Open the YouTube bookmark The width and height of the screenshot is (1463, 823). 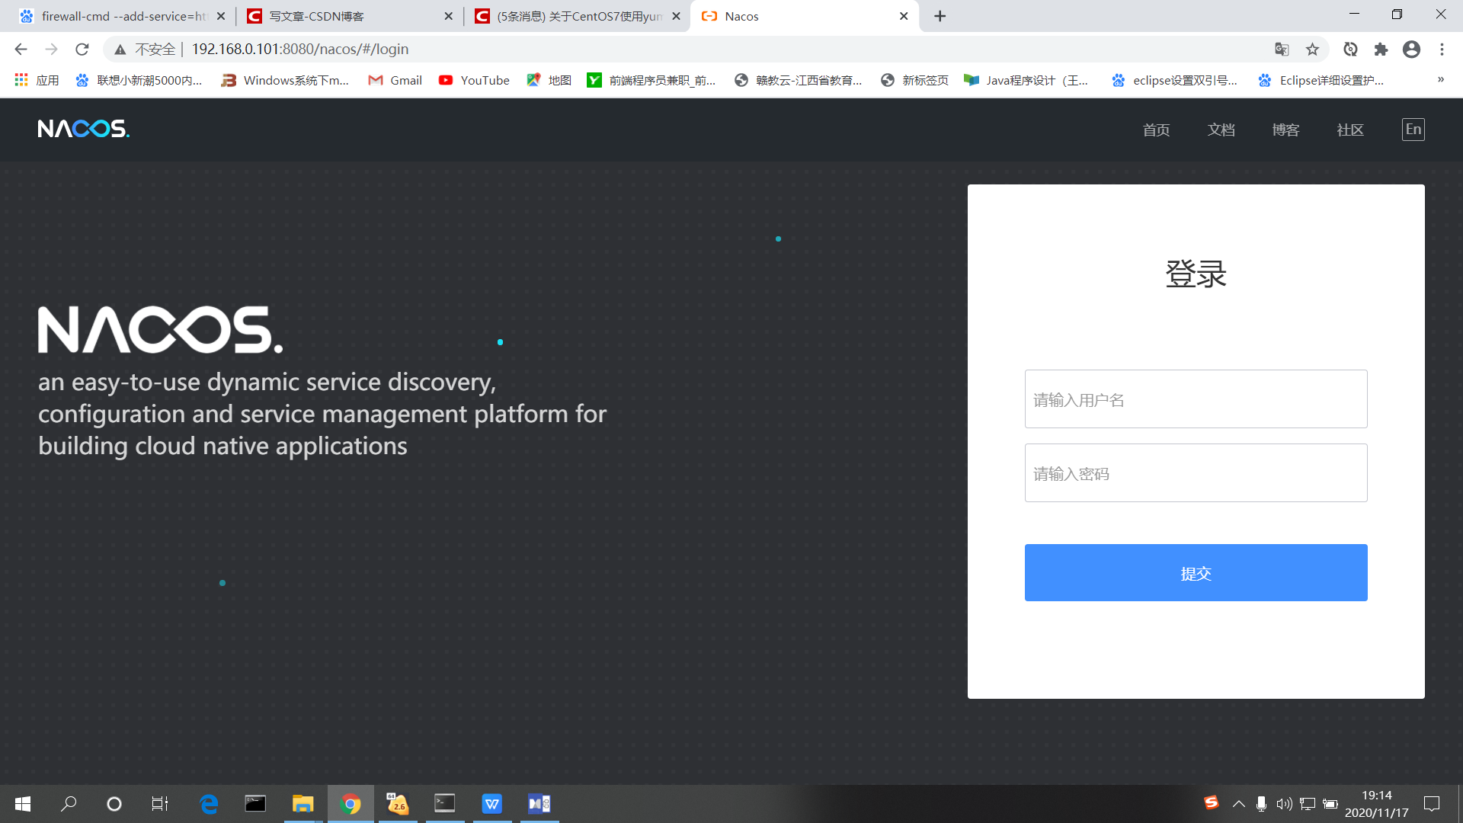click(x=474, y=80)
